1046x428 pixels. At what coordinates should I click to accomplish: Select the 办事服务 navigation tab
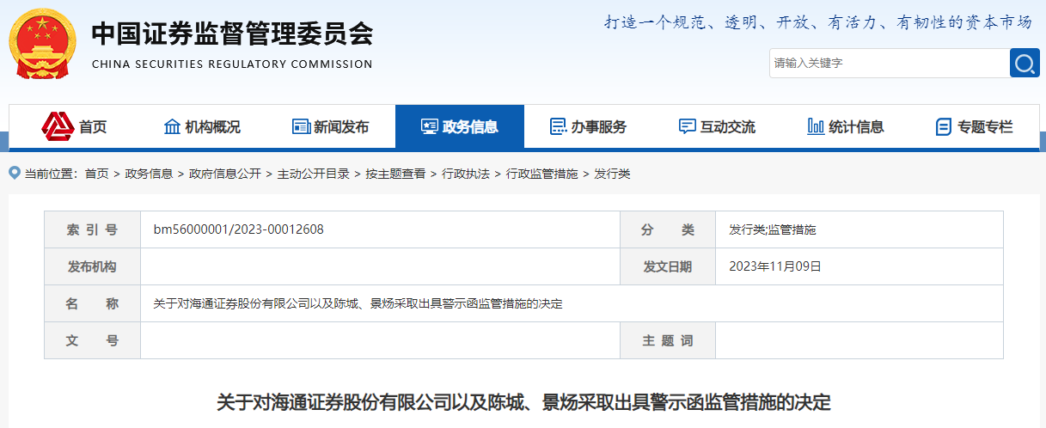599,127
